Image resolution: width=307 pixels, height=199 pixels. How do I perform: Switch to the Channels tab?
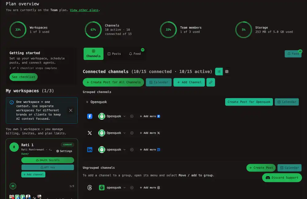(93, 54)
